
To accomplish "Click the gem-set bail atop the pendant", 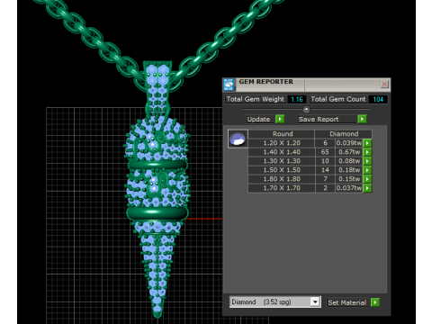I will coord(157,87).
